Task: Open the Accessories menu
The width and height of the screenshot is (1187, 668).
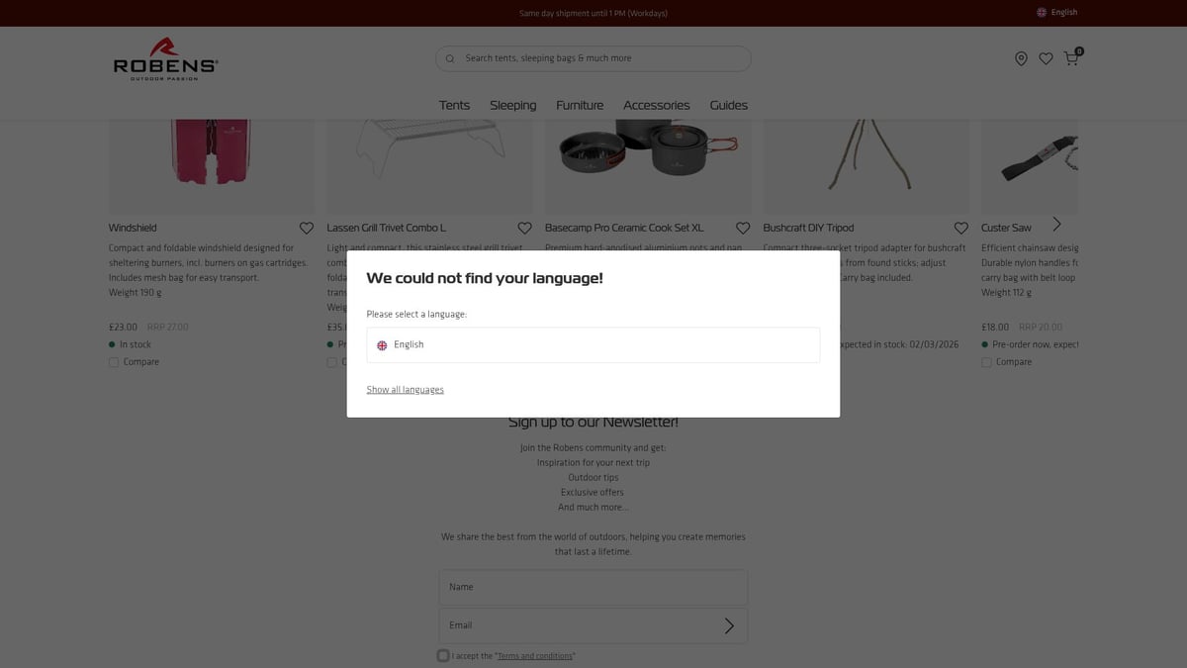Action: point(656,105)
